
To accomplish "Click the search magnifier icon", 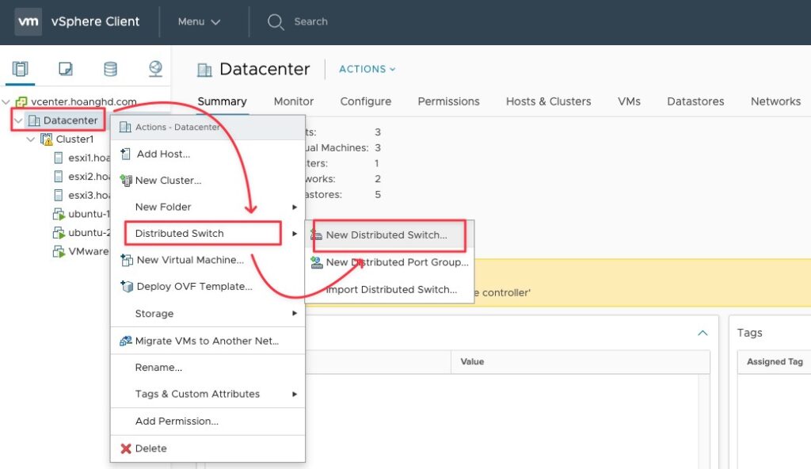I will click(x=275, y=21).
